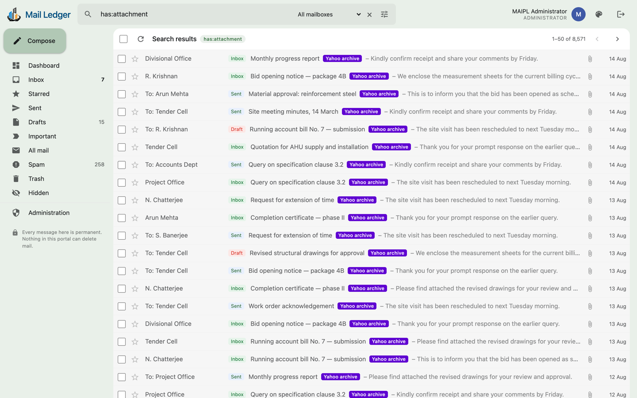
Task: Star the To: S. Banerjee email
Action: point(135,236)
